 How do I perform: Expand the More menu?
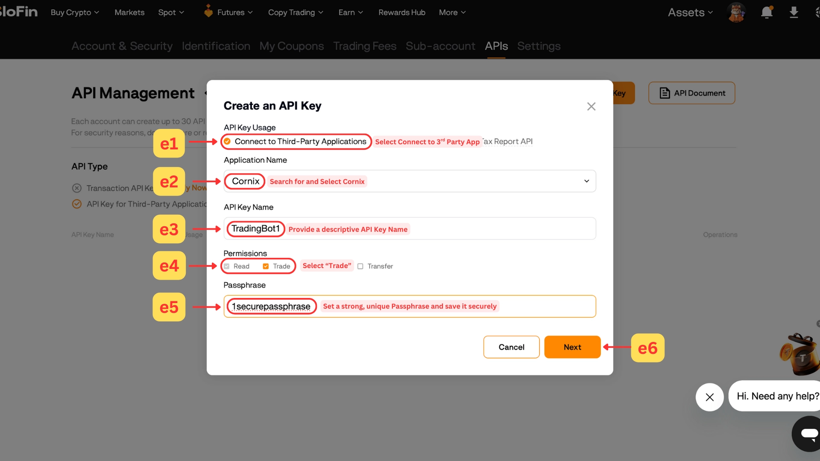tap(452, 12)
